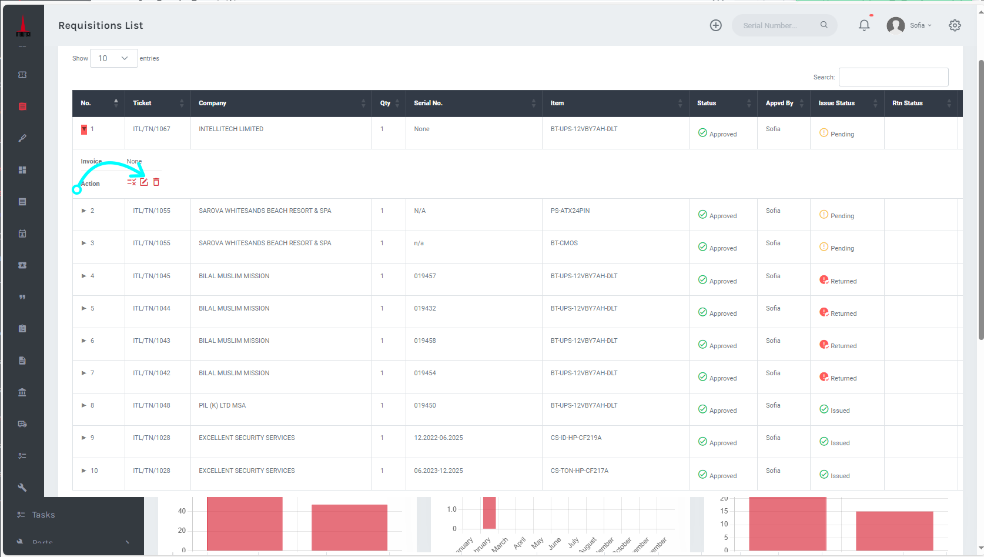Open Tasks in the sidebar menu

pyautogui.click(x=43, y=515)
